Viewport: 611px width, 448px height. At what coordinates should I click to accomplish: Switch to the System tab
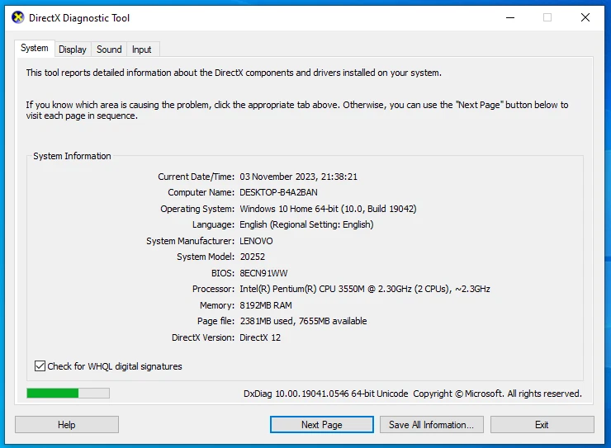click(35, 48)
